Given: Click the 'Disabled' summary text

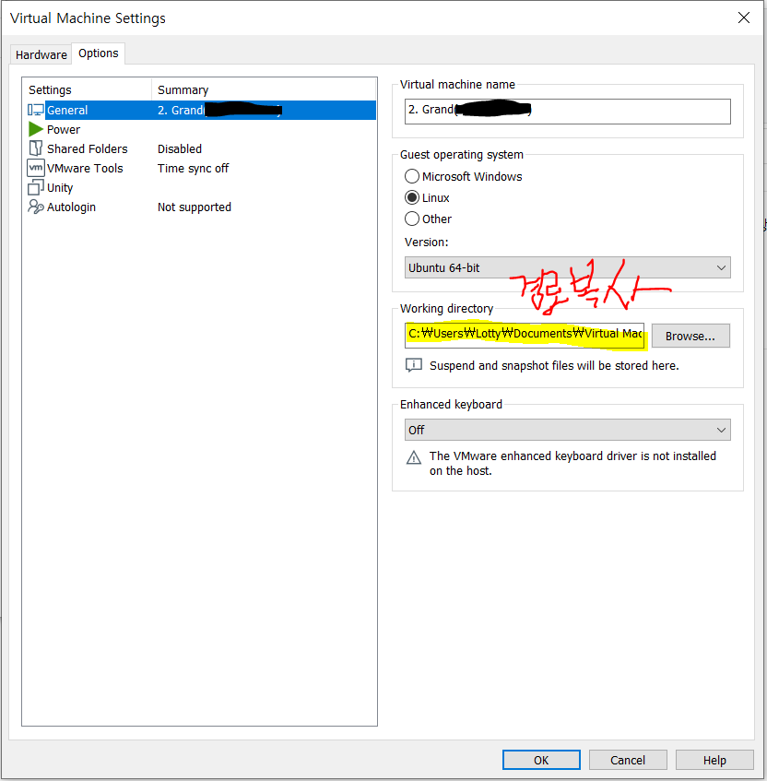Looking at the screenshot, I should coord(179,149).
